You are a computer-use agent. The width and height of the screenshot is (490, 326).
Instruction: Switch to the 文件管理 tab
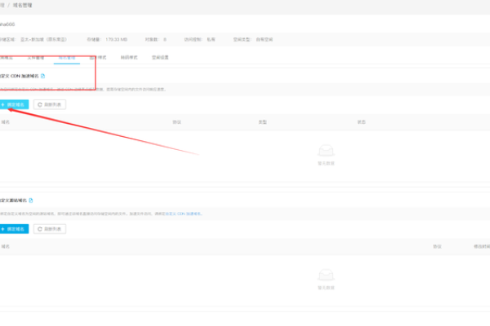[37, 58]
